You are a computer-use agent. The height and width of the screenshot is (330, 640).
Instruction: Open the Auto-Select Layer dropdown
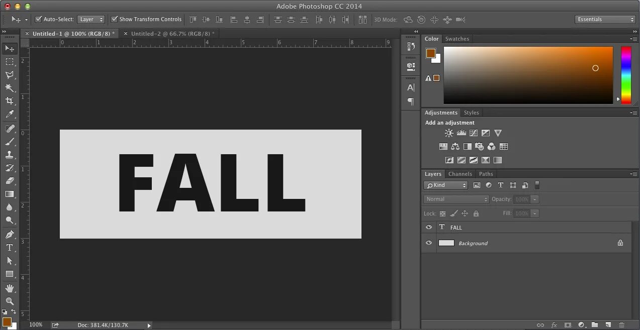pos(91,19)
